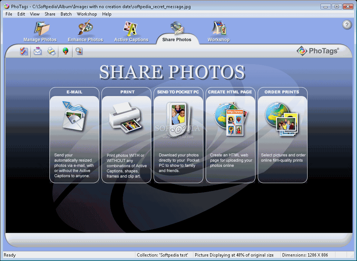Open the Workshop icon
This screenshot has width=357, height=261.
click(x=219, y=28)
